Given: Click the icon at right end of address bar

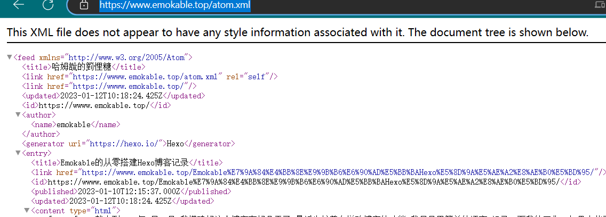Looking at the screenshot, I should (600, 5).
